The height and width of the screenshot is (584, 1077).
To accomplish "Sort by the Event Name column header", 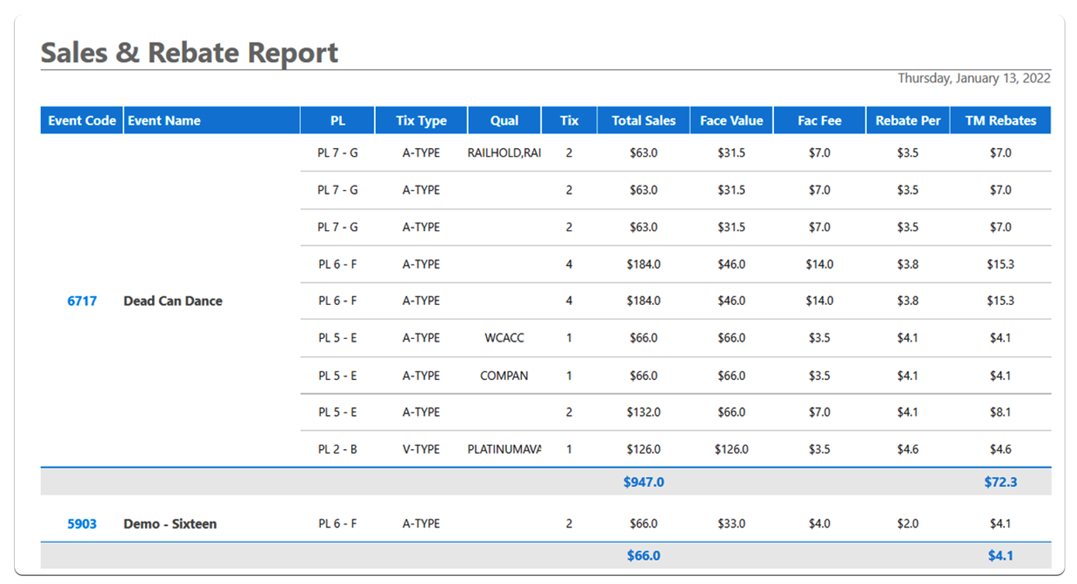I will click(x=164, y=120).
